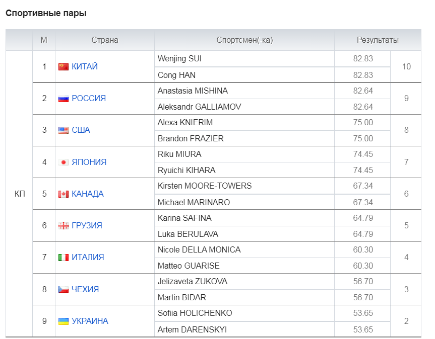Select the Wenjing SUI athlete cell

244,59
